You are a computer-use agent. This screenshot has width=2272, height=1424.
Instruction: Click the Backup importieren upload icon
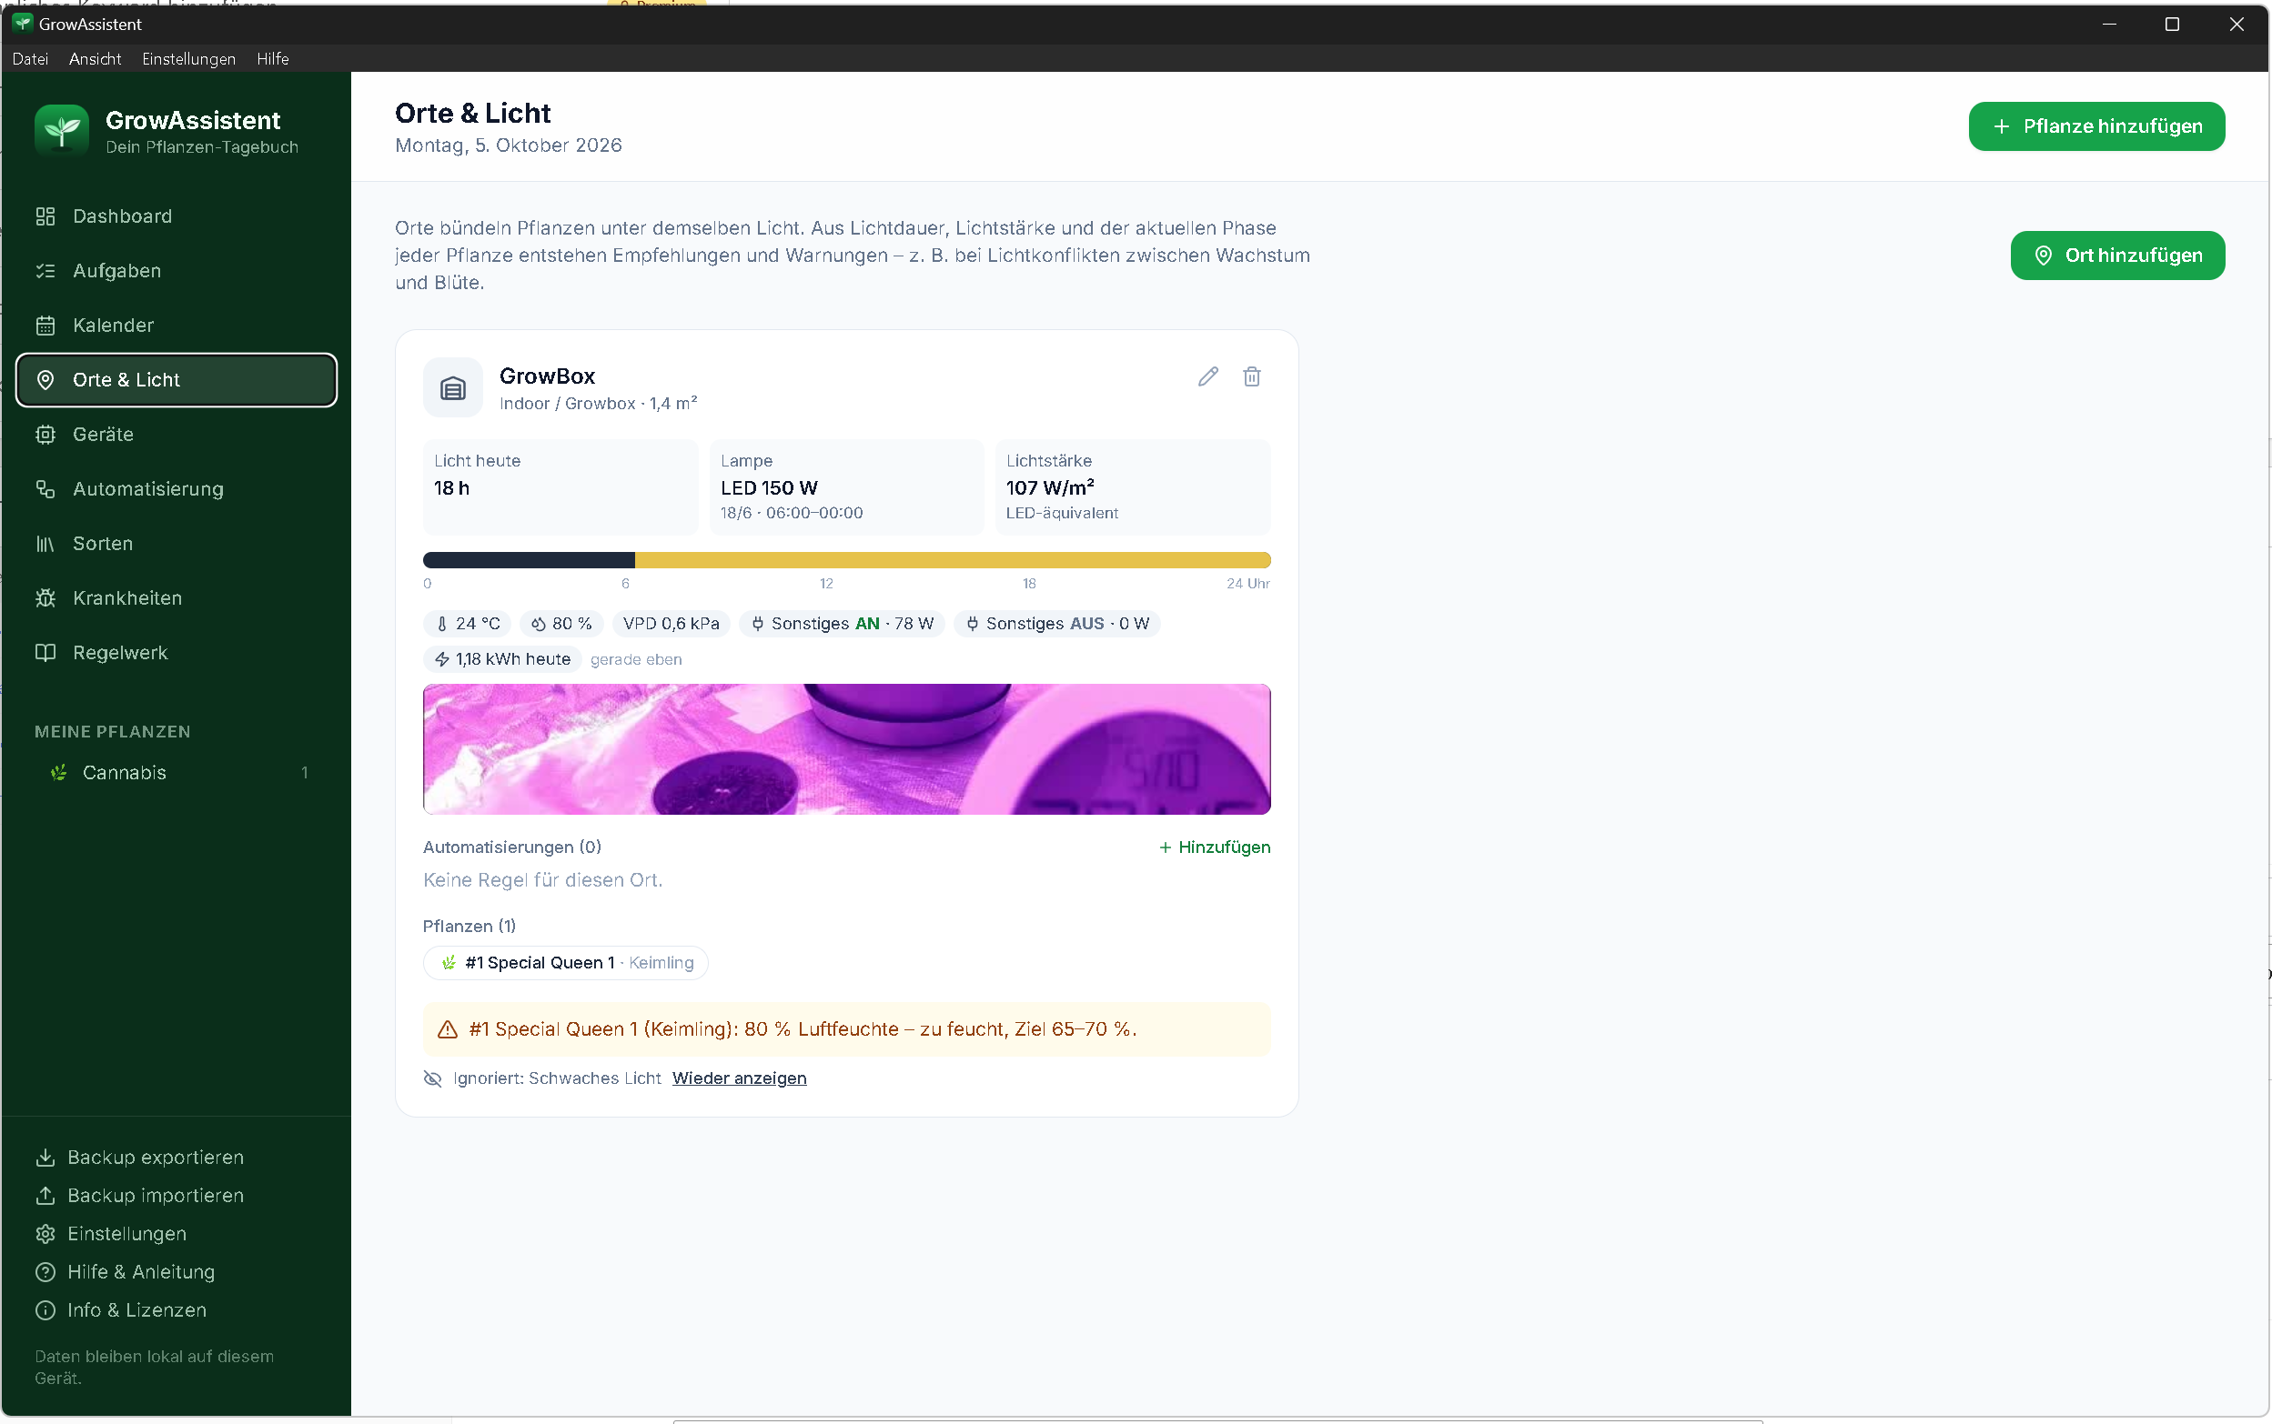click(45, 1196)
